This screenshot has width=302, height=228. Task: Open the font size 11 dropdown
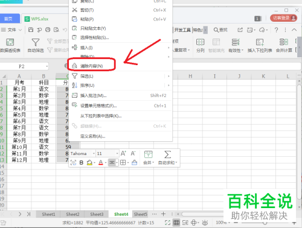[x=117, y=154]
